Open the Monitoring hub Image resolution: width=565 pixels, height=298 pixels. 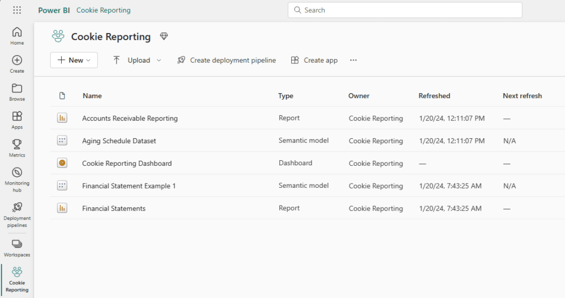[x=17, y=177]
